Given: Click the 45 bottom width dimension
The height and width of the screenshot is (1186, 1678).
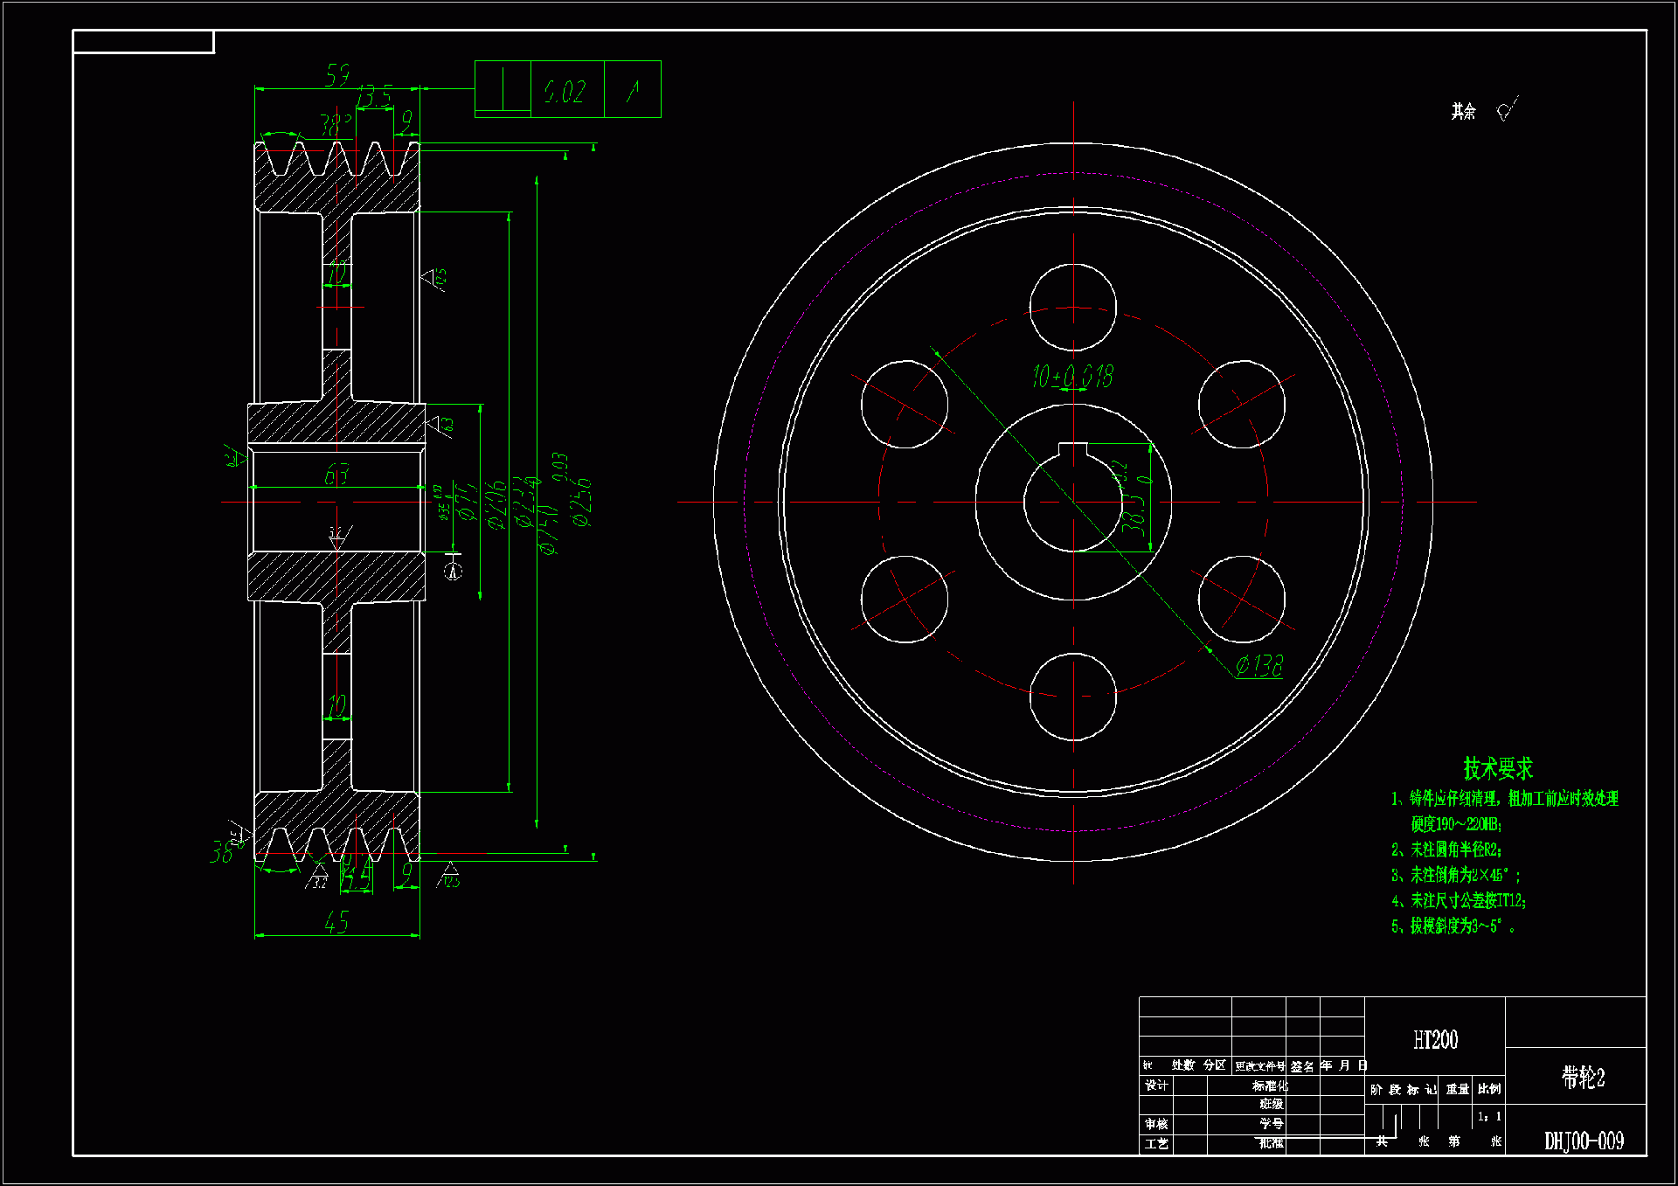Looking at the screenshot, I should click(336, 922).
